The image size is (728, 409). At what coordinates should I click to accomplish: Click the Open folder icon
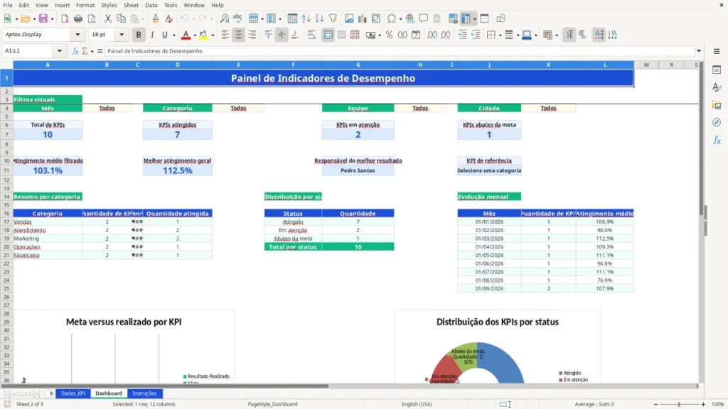pos(25,18)
